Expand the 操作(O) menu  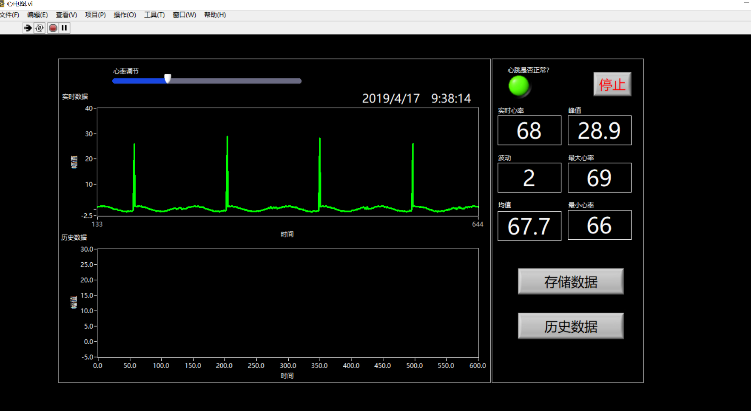coord(125,15)
